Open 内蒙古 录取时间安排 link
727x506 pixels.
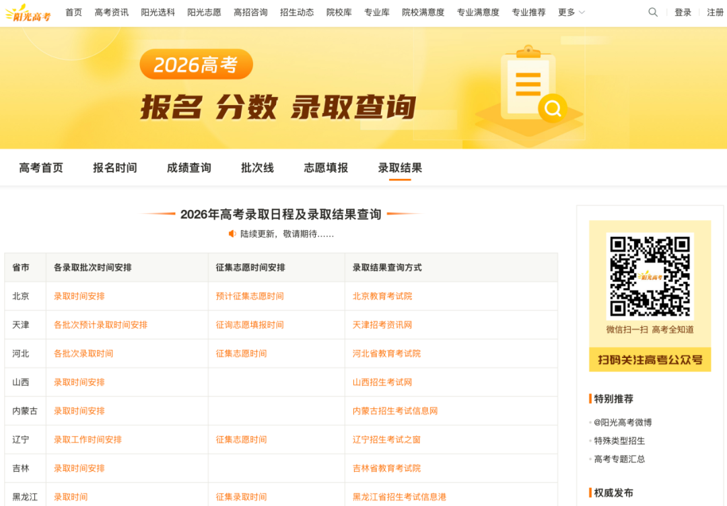[79, 411]
